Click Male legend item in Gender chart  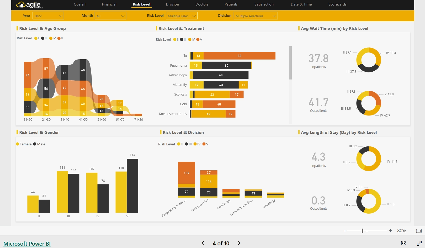pos(39,144)
